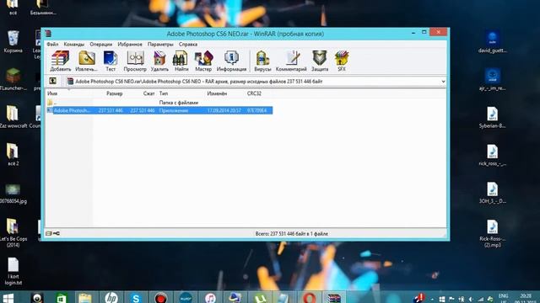Open the Корзина recycle bin on desktop

point(13,42)
